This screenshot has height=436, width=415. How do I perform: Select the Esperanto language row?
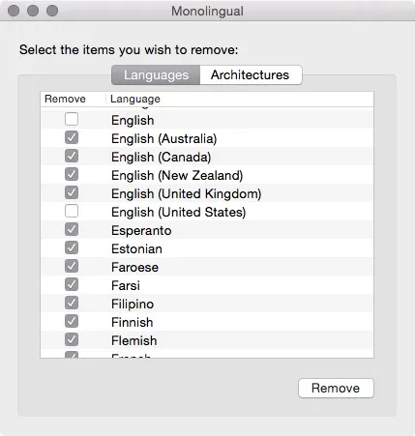207,230
